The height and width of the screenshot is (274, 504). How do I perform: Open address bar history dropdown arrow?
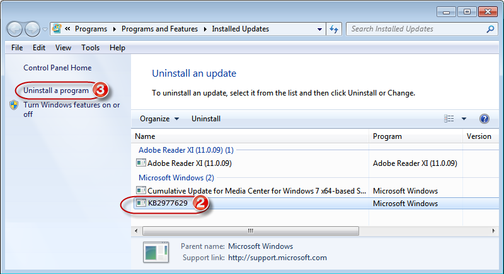click(319, 29)
